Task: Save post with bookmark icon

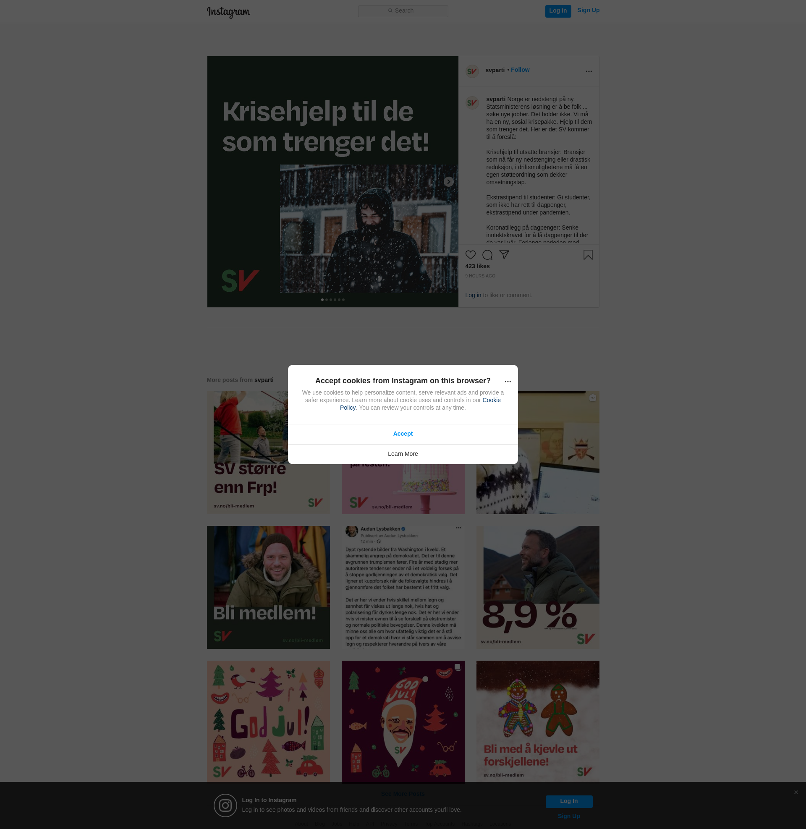Action: (588, 255)
